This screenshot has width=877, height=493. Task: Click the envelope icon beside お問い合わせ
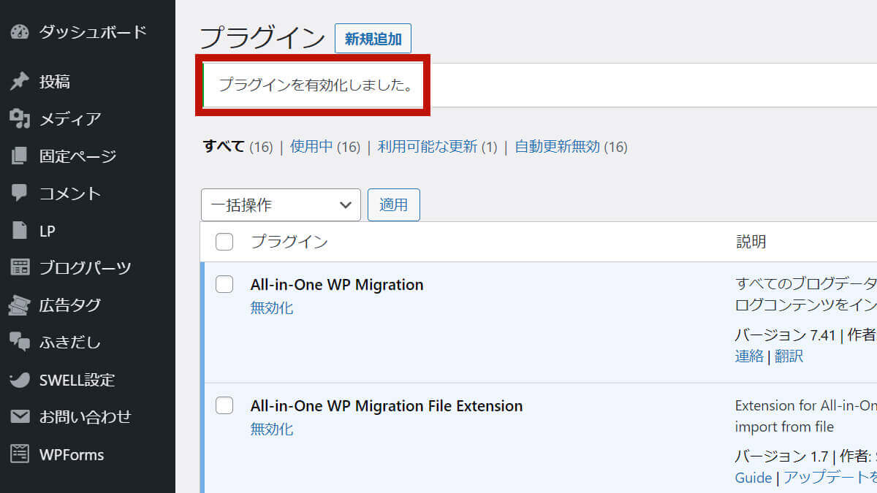pyautogui.click(x=19, y=417)
